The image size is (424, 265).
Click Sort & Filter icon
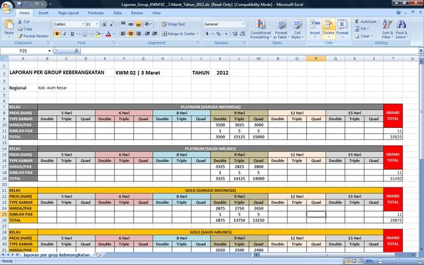tap(387, 24)
